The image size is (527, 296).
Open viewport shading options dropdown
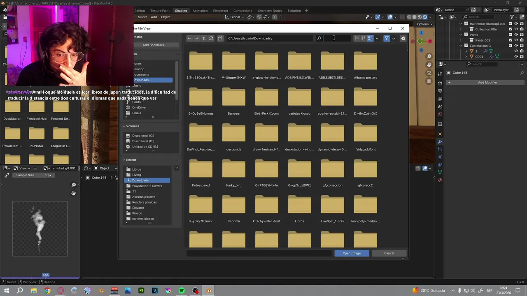coord(431,17)
